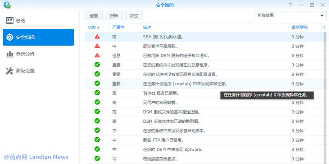
Task: Click green check for 密码强度符合要求 row
Action: [x=97, y=158]
